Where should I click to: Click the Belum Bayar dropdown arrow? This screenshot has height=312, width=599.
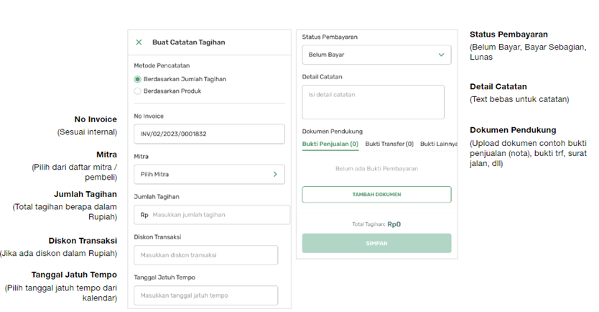coord(441,55)
